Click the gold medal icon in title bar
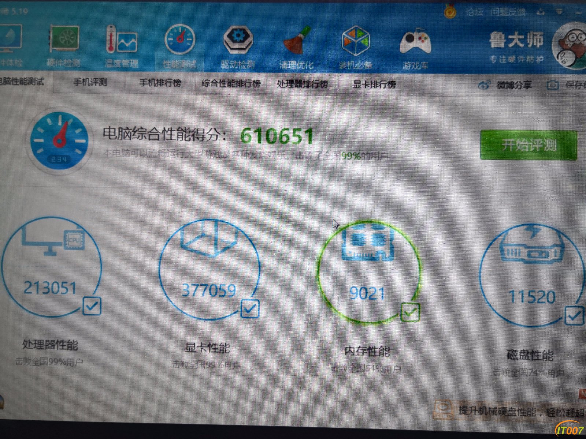This screenshot has width=586, height=439. 450,11
